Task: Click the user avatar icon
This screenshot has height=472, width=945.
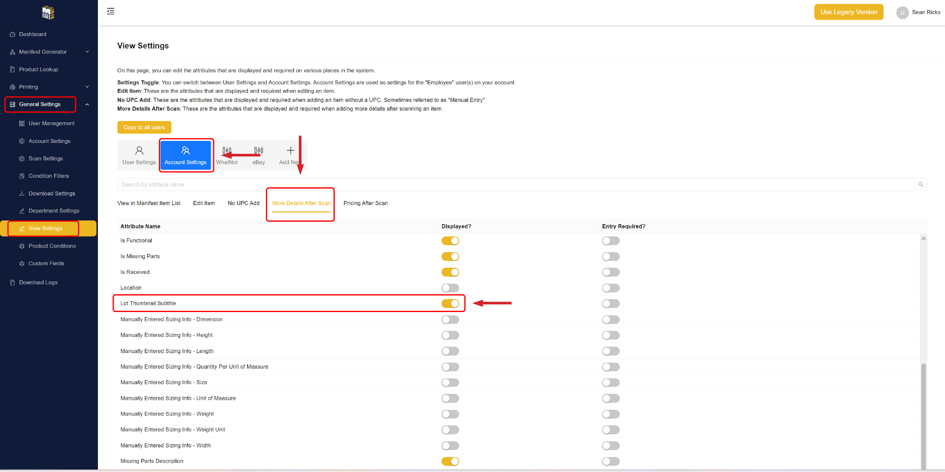Action: [x=902, y=12]
